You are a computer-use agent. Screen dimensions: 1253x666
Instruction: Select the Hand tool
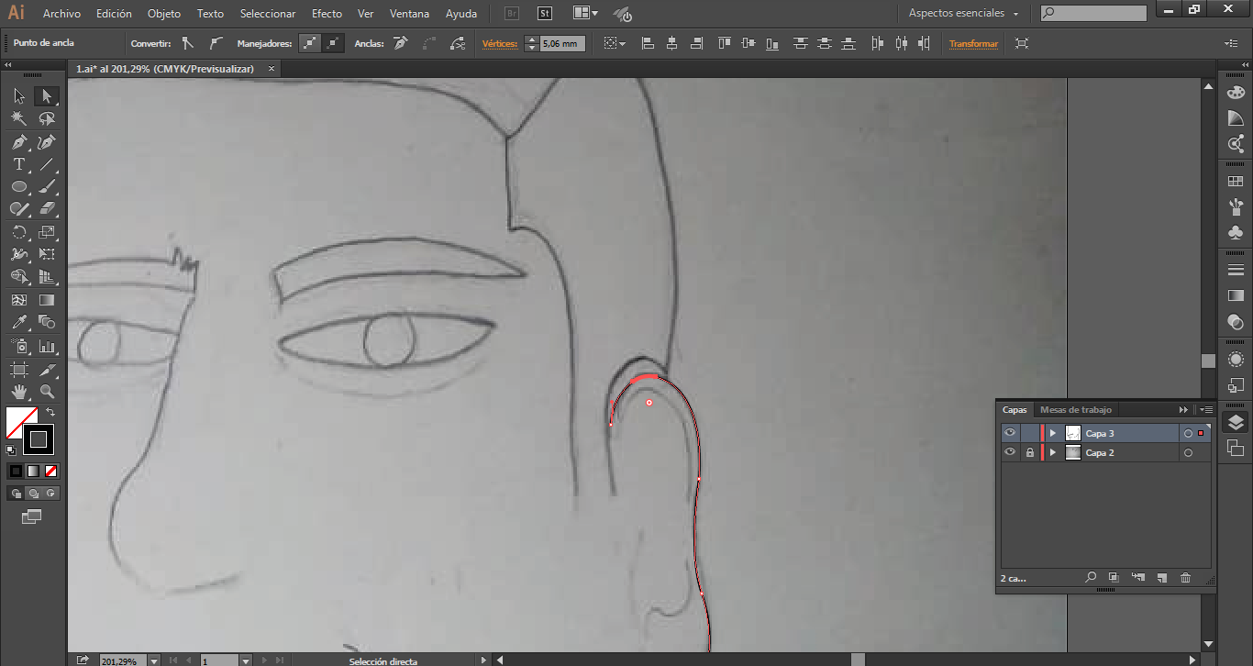coord(19,392)
